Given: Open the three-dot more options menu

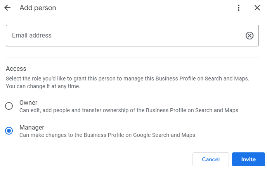Looking at the screenshot, I should click(x=239, y=8).
